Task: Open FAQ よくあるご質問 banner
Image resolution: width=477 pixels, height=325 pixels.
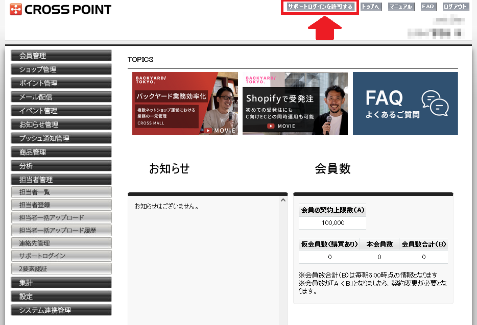Action: (x=405, y=104)
